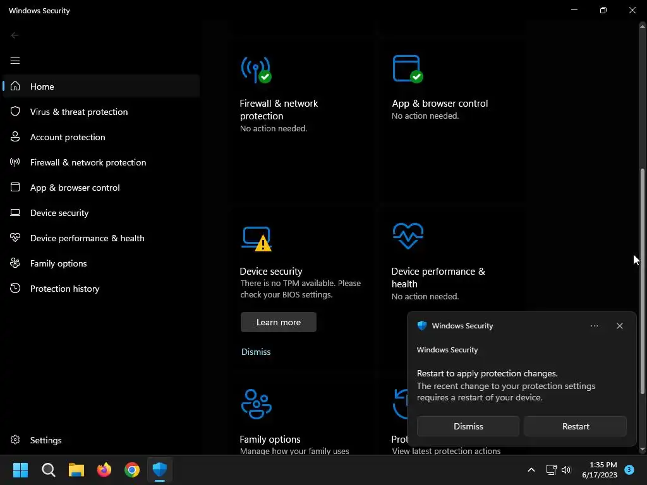Open the Windows Start menu
The height and width of the screenshot is (485, 647).
[20, 470]
